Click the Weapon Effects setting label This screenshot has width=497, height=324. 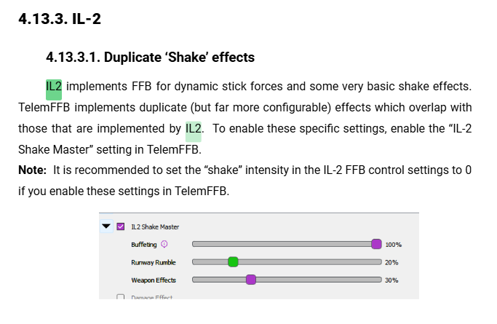[x=154, y=280]
